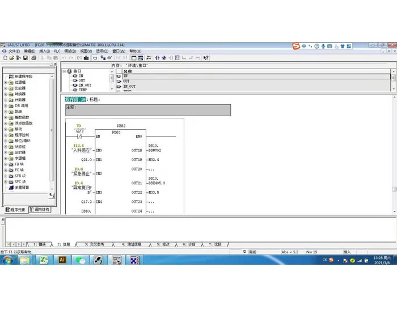397x318 pixels.
Task: Insert a normally open contact from the toolbar
Action: (157, 58)
